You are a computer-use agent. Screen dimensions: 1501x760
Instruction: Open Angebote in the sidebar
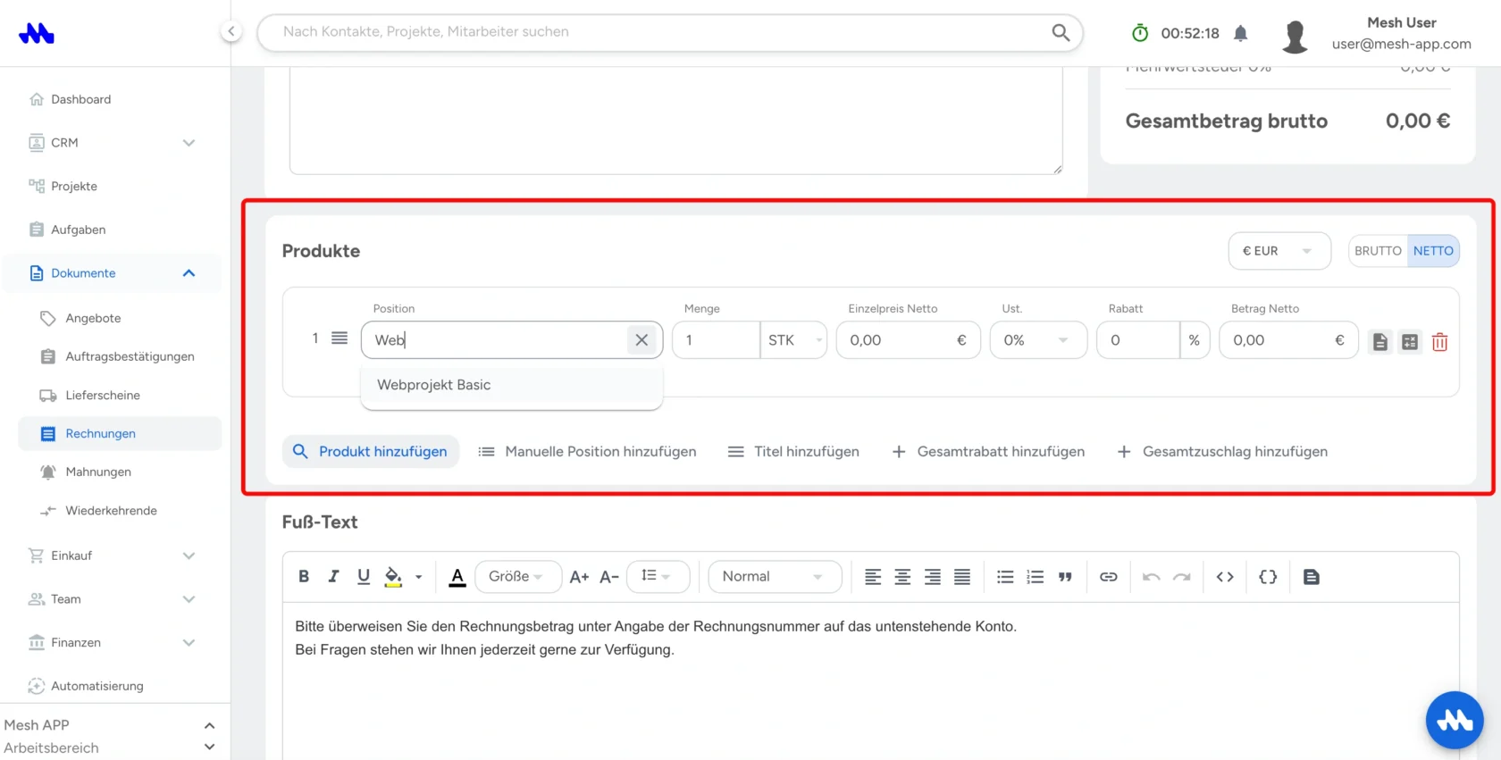[93, 318]
